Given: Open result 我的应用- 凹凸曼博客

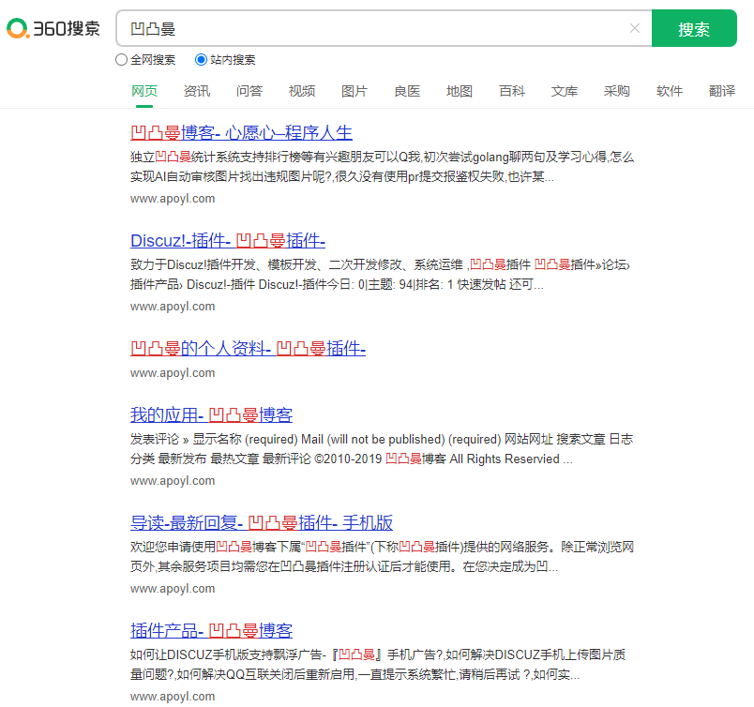Looking at the screenshot, I should [x=212, y=414].
